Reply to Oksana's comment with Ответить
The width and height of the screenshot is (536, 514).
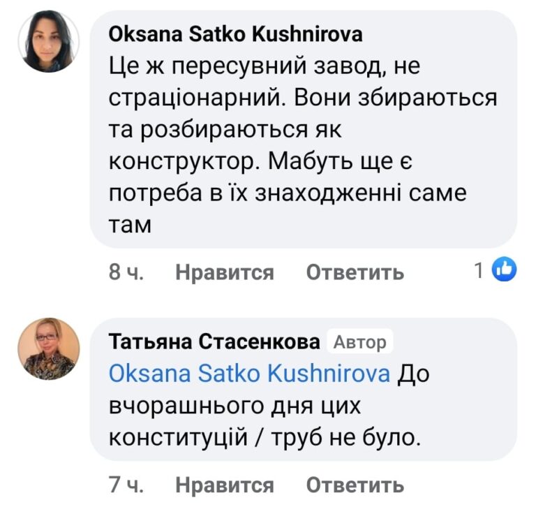pos(355,272)
